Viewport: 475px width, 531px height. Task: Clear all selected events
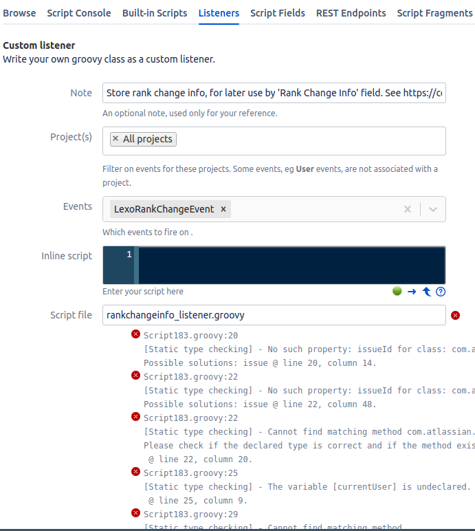408,209
